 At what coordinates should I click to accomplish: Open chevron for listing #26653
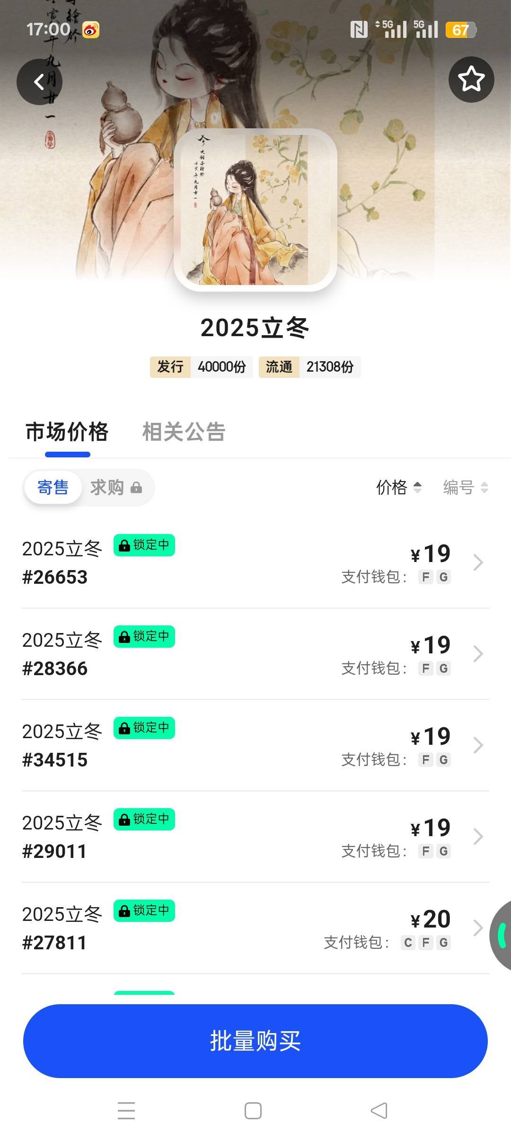coord(478,562)
